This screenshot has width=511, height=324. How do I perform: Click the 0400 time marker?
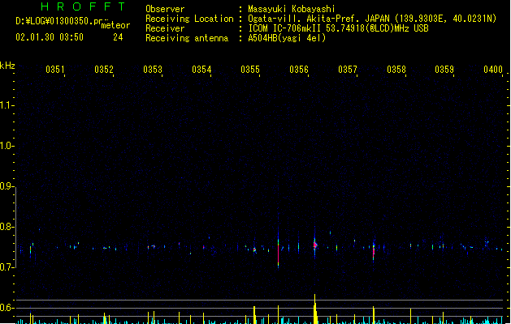[x=493, y=70]
